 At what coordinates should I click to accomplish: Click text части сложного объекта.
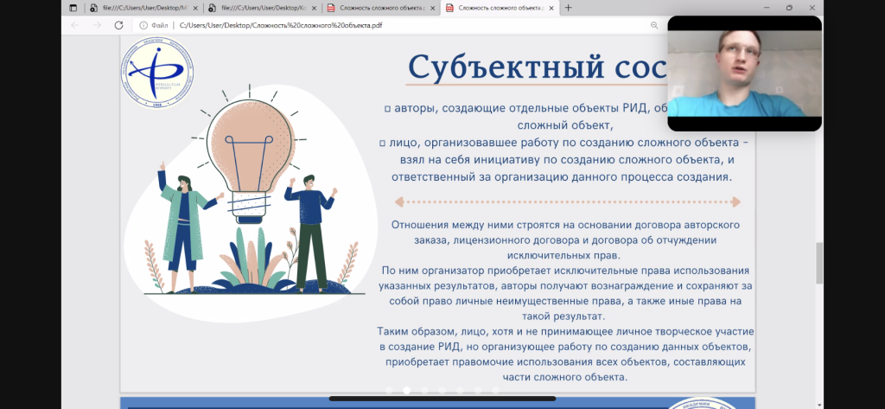(x=564, y=377)
